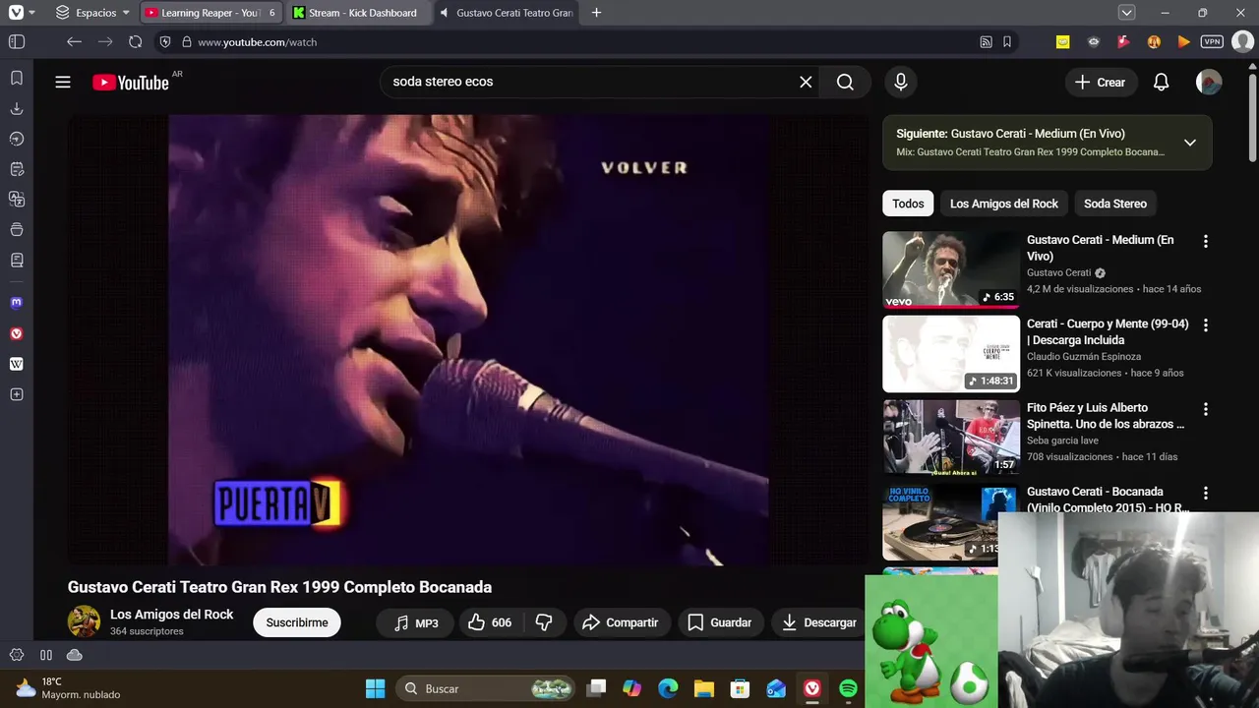
Task: Select the Soda Stereo filter chip
Action: tap(1115, 204)
